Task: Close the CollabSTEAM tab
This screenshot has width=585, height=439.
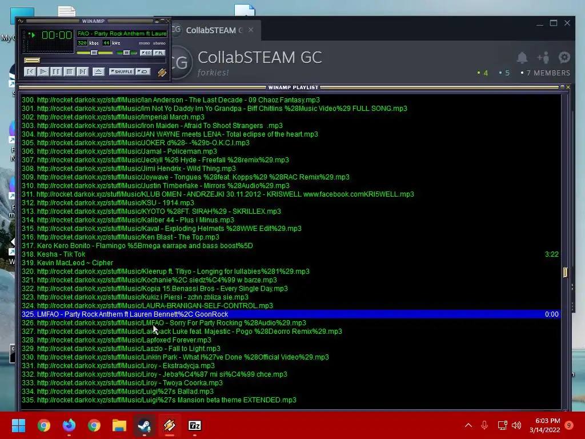Action: pos(251,30)
